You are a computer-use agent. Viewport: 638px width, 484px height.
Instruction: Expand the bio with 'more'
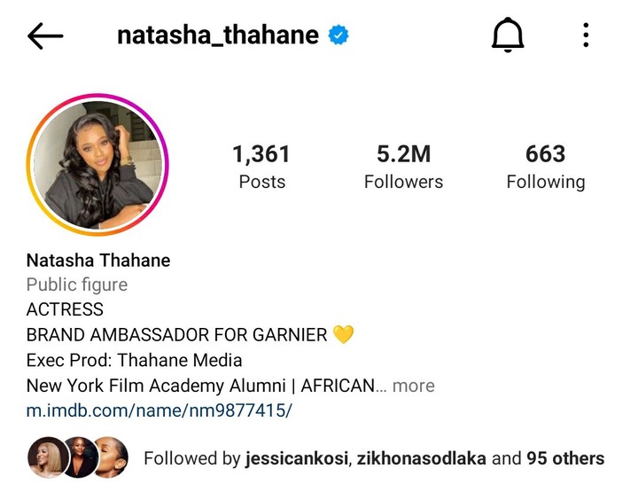point(414,386)
